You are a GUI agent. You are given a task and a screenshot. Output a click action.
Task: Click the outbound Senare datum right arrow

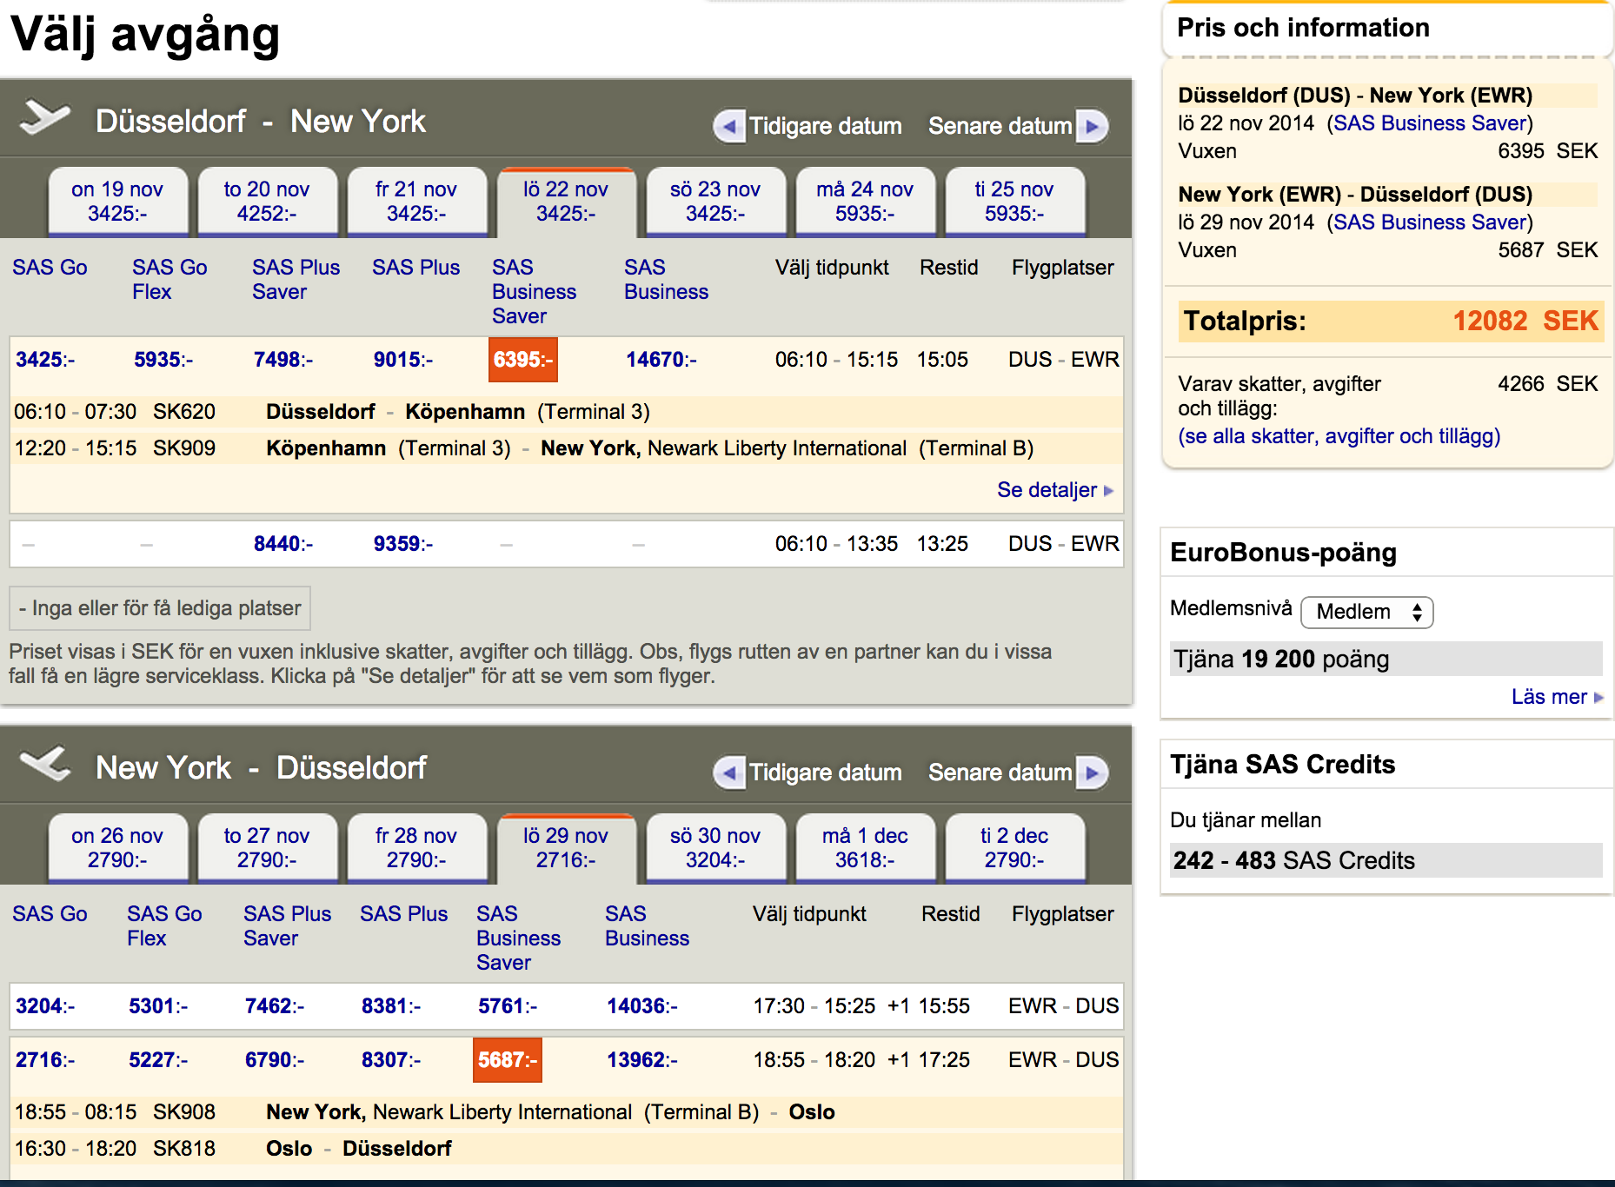[1092, 126]
